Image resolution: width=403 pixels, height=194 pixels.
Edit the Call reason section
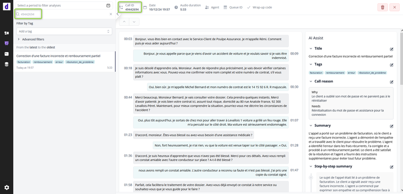392,81
